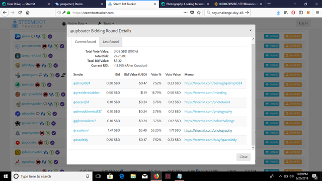
Task: Open Task View on the taskbar
Action: 98,176
